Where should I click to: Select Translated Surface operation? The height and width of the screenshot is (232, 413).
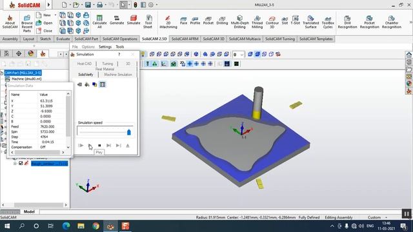tap(310, 22)
